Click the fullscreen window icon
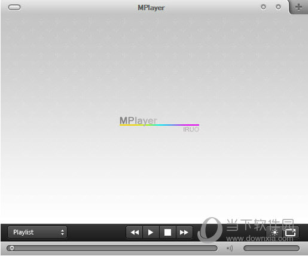308x256 pixels. click(291, 233)
